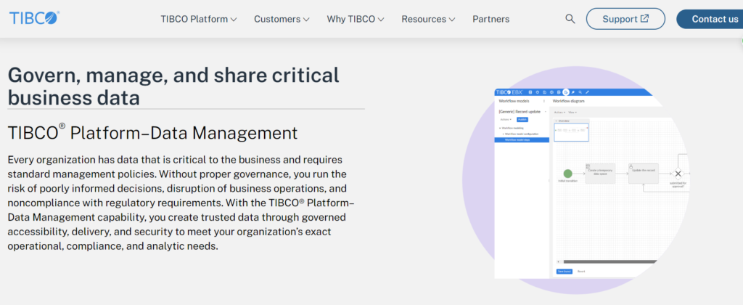Click the Overview minimap thumbnail
The width and height of the screenshot is (743, 305).
572,132
